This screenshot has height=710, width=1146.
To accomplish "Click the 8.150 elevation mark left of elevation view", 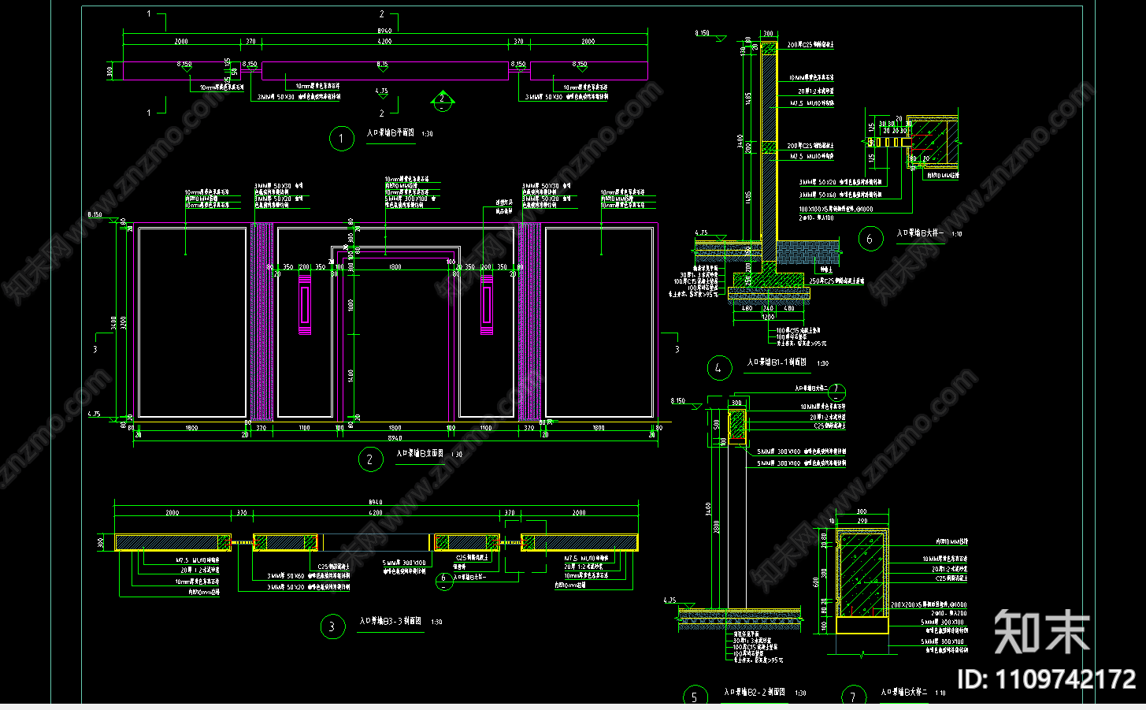I will click(95, 214).
